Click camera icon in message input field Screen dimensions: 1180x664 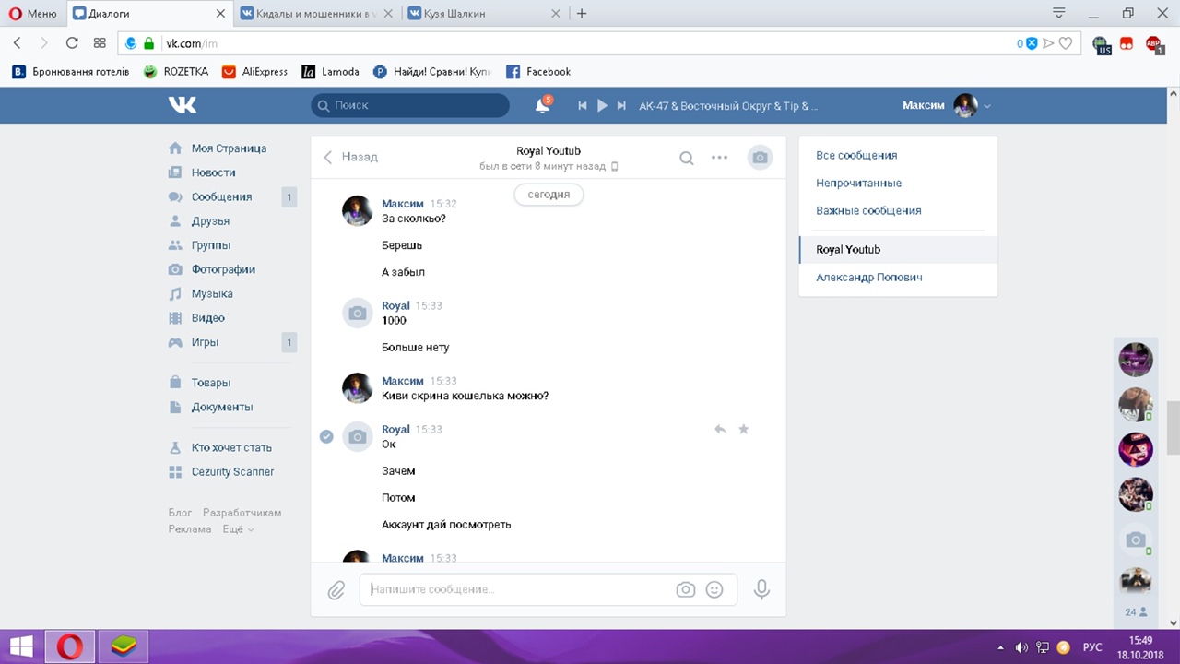685,589
